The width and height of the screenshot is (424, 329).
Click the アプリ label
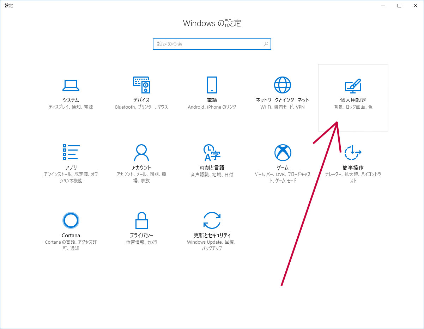click(x=71, y=167)
